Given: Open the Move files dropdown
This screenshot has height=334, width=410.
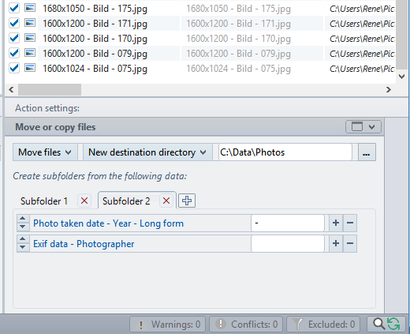Looking at the screenshot, I should 45,152.
